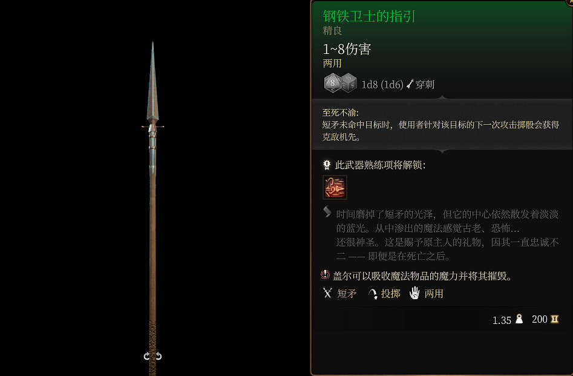Click the Gale absorb magic icon
Image resolution: width=573 pixels, height=376 pixels.
pyautogui.click(x=326, y=274)
